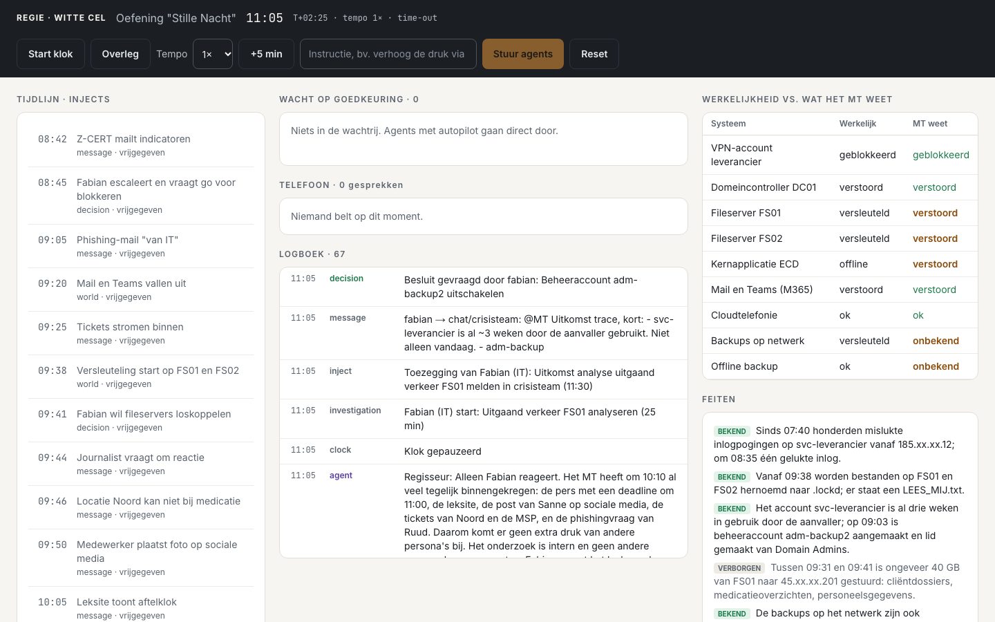
Task: Reset the exercise
Action: pyautogui.click(x=594, y=54)
